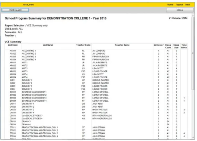Click the Semester ALL filter line
Image resolution: width=197 pixels, height=141 pixels.
(x=14, y=32)
